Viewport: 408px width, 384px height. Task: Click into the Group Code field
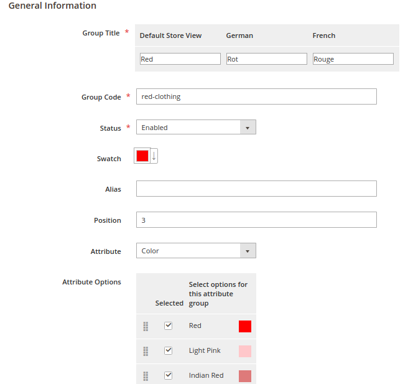click(x=256, y=96)
